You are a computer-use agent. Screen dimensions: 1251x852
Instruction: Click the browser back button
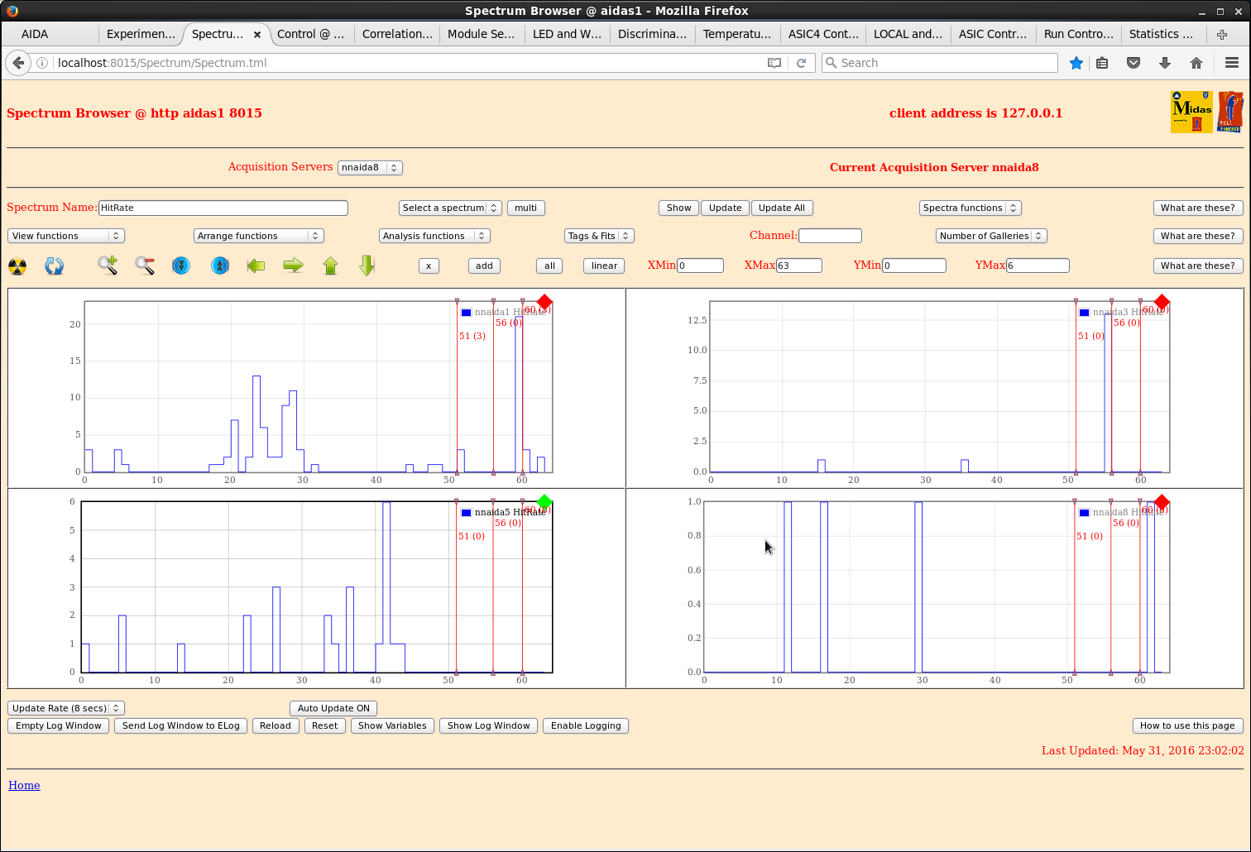[x=18, y=63]
